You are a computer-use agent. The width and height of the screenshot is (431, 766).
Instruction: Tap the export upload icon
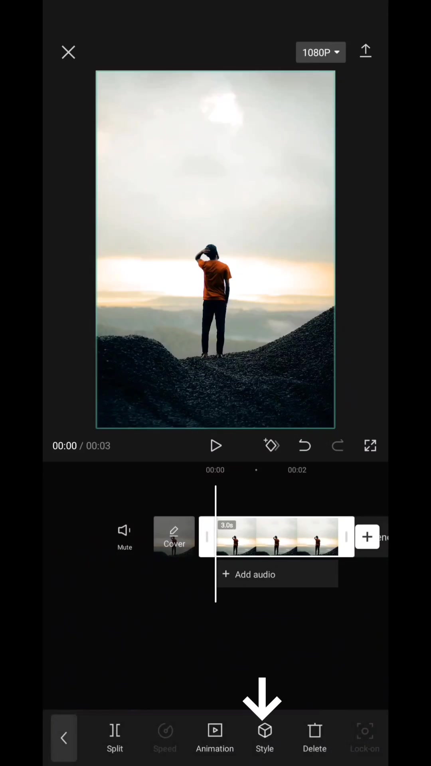366,51
